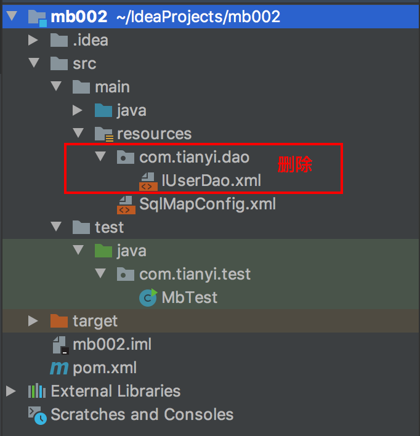The image size is (420, 436).
Task: Click the Maven pom.xml icon
Action: (59, 368)
